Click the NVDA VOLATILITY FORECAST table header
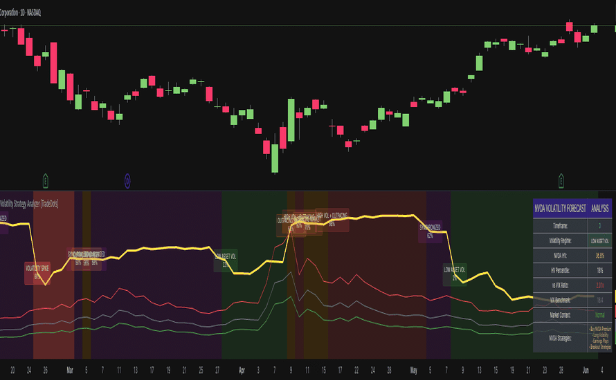Viewport: 616px width, 380px height. (559, 208)
